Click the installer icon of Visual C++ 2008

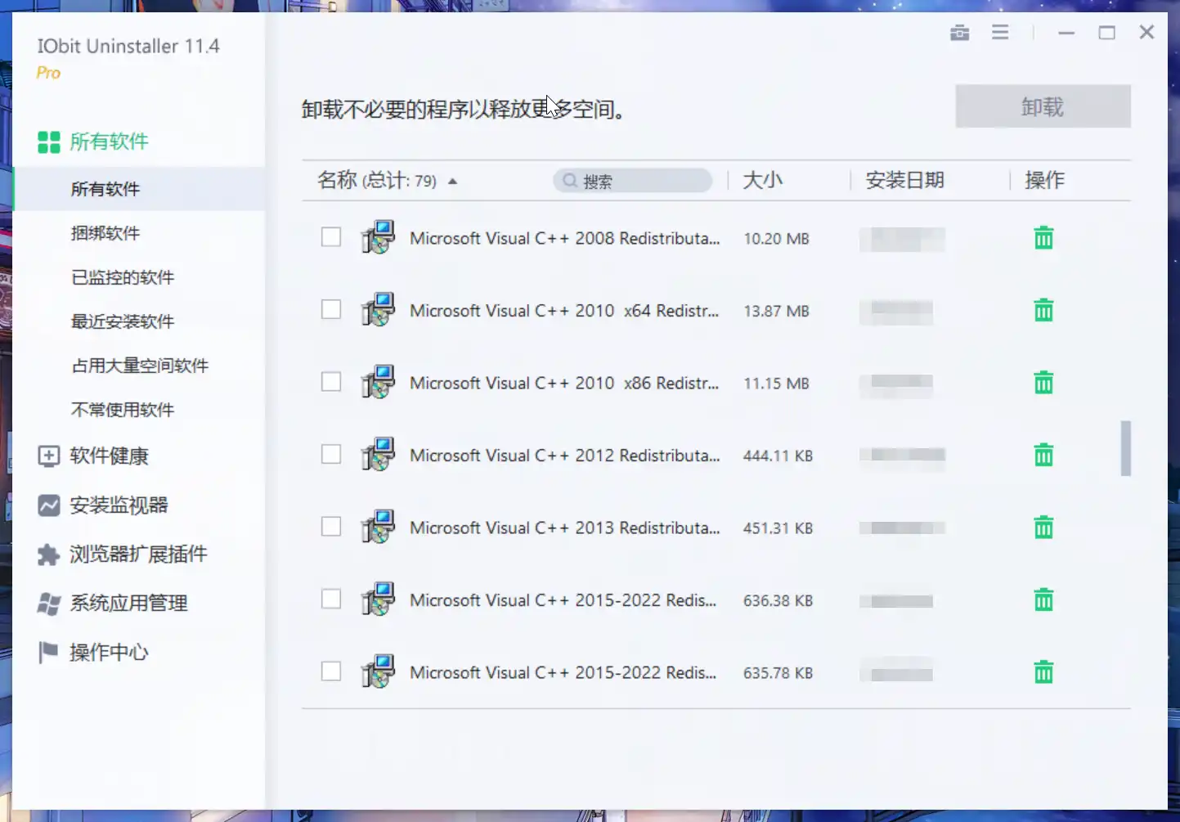(378, 237)
